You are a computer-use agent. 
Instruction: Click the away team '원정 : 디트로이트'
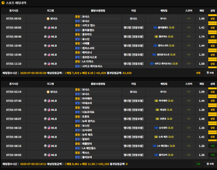click(x=85, y=112)
